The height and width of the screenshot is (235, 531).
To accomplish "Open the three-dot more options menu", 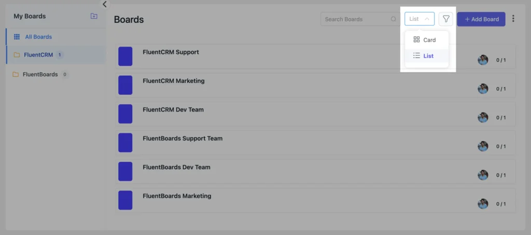I will click(x=513, y=19).
